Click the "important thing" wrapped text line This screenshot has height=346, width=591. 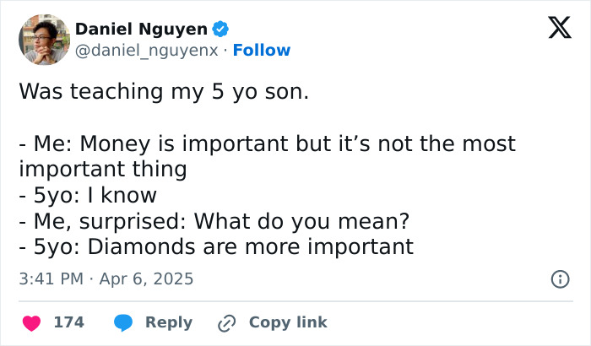103,169
